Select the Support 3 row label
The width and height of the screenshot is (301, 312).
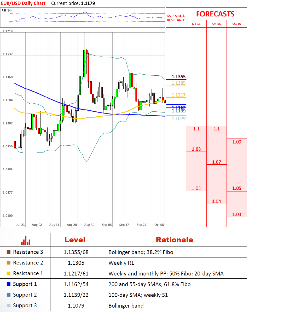pos(25,305)
